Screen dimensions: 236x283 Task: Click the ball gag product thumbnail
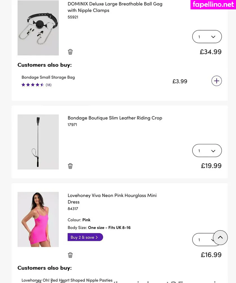pyautogui.click(x=38, y=28)
